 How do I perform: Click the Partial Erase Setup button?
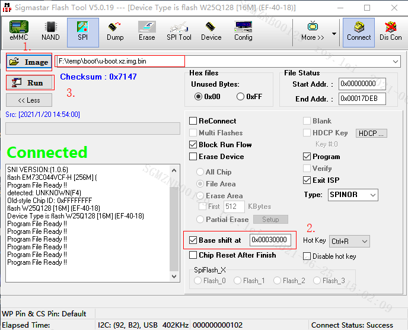click(270, 219)
